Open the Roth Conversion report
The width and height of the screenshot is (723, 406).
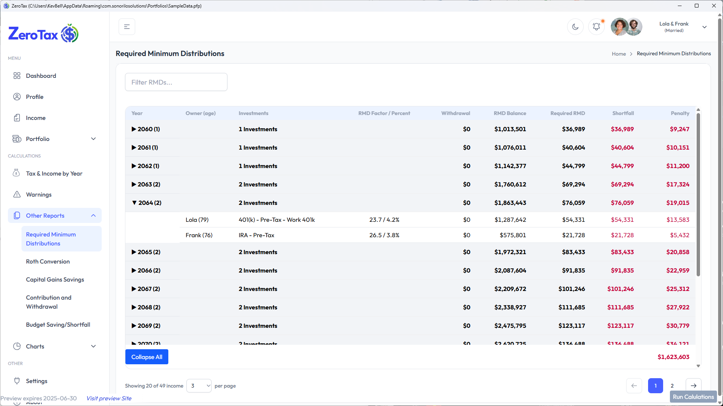[48, 261]
